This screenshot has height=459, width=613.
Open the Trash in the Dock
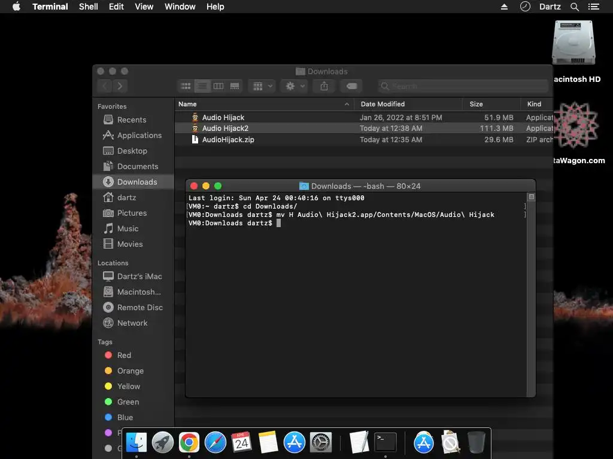click(x=476, y=443)
